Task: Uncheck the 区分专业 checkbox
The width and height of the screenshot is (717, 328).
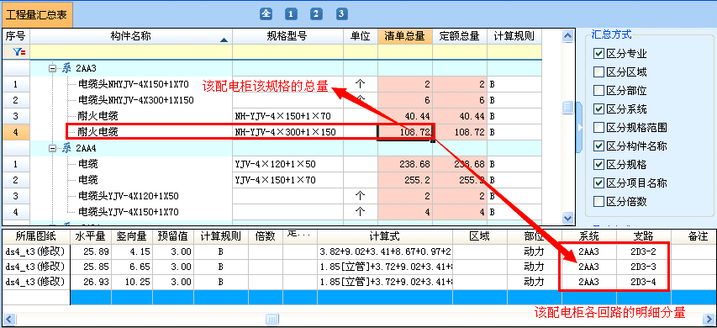Action: pos(598,54)
